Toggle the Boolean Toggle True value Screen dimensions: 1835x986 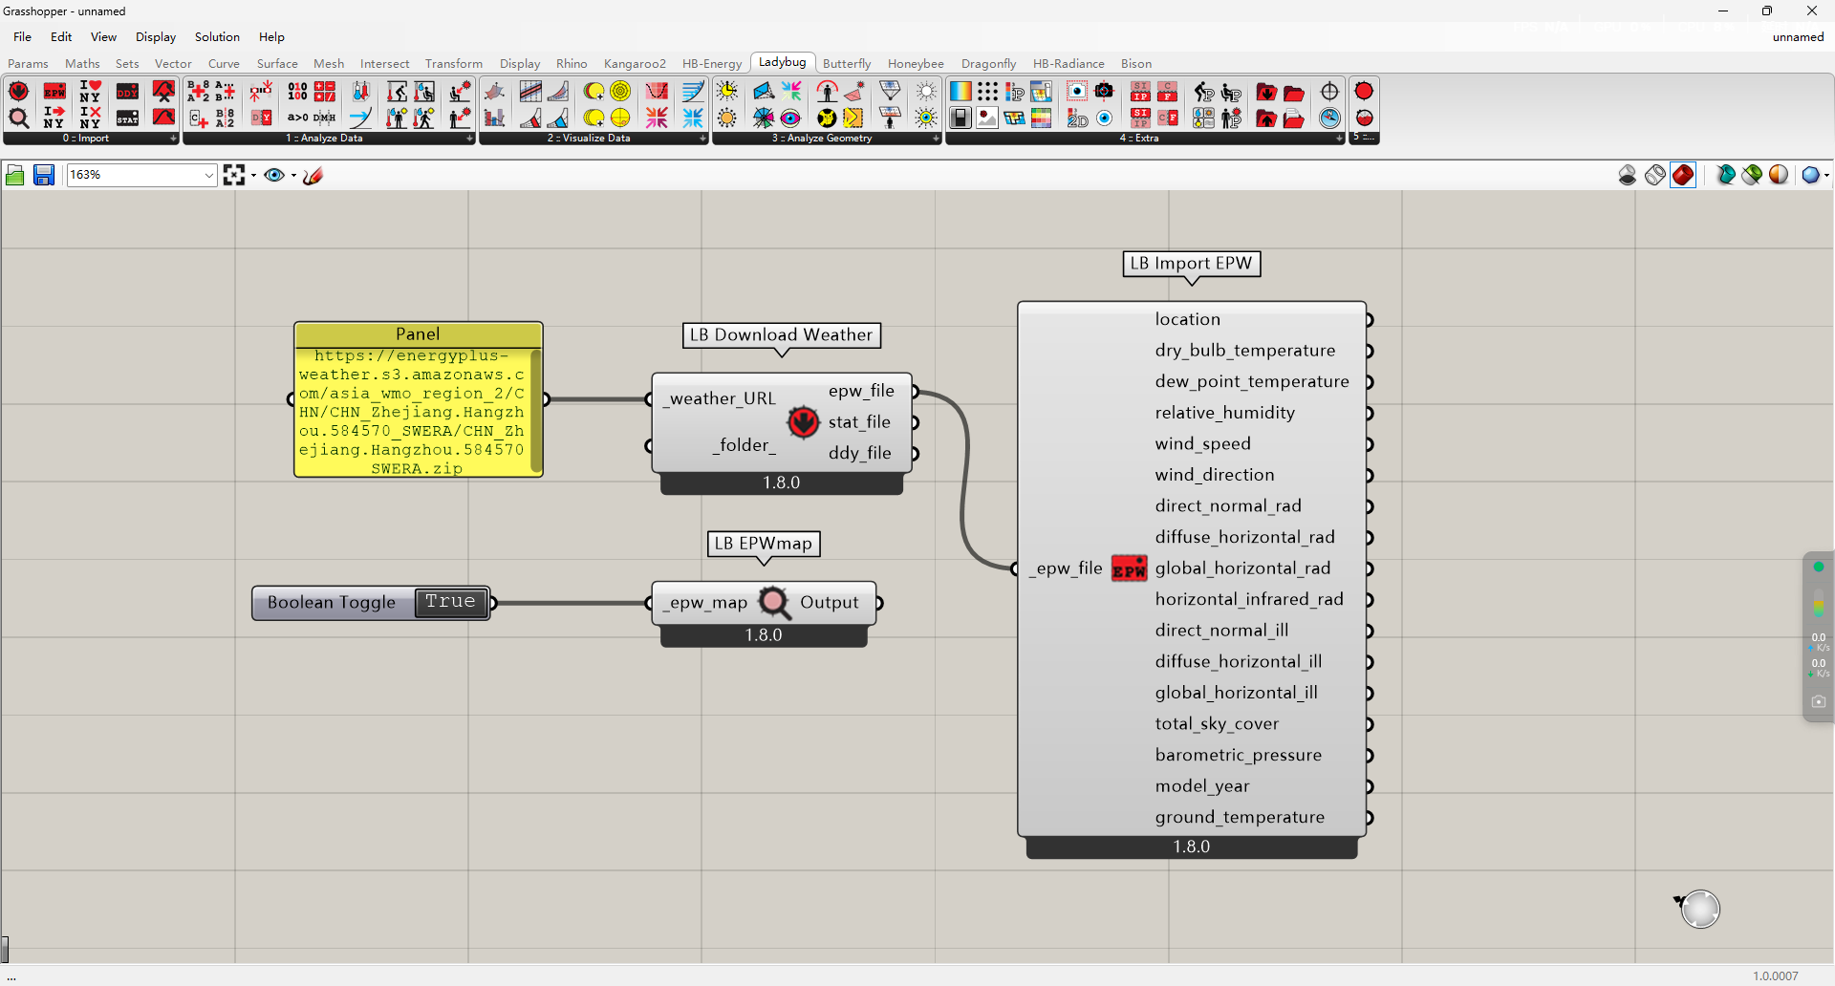pyautogui.click(x=450, y=602)
